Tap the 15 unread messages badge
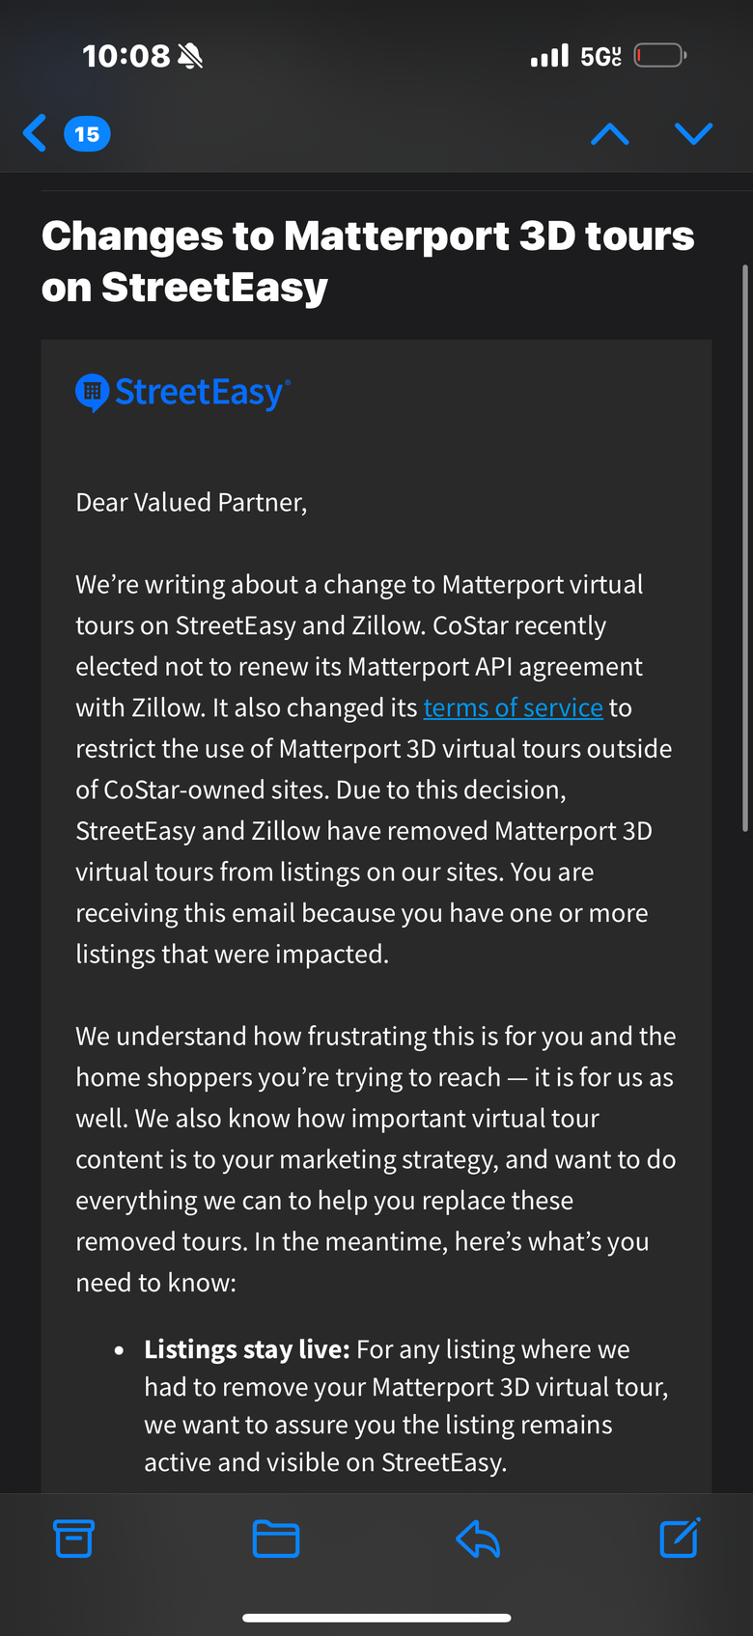 click(x=87, y=134)
